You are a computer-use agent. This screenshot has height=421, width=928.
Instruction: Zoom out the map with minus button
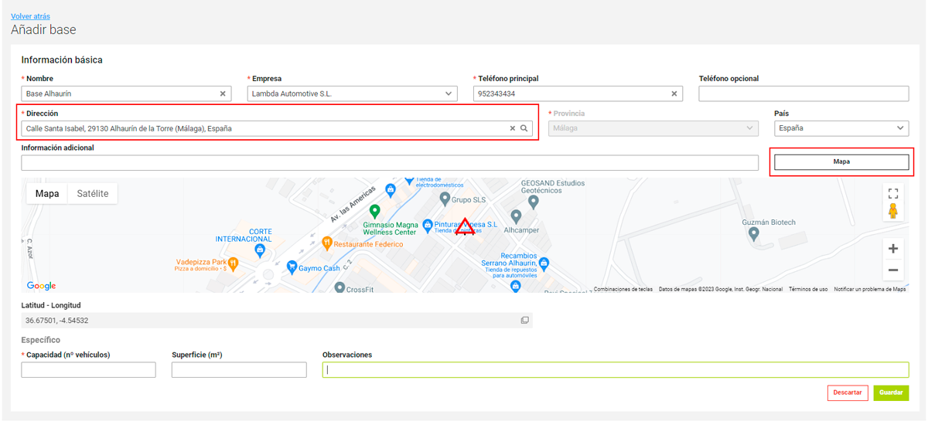coord(893,270)
